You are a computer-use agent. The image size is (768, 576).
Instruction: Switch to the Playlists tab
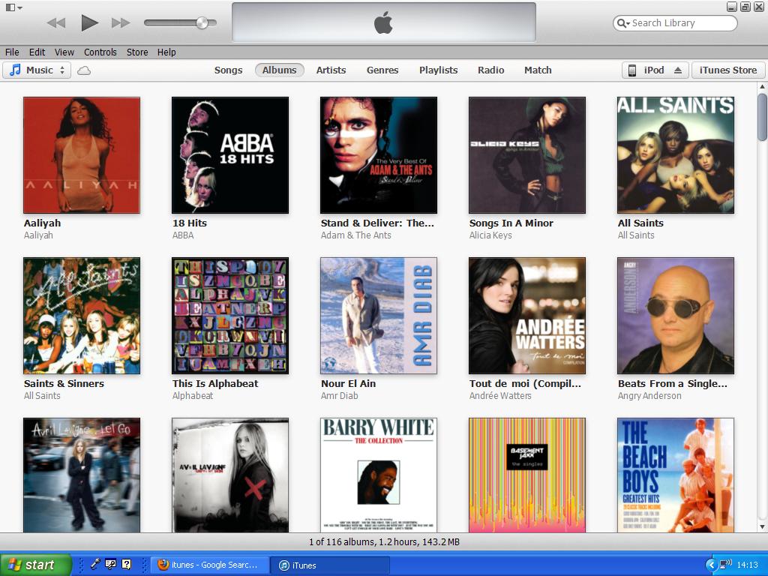pos(438,70)
